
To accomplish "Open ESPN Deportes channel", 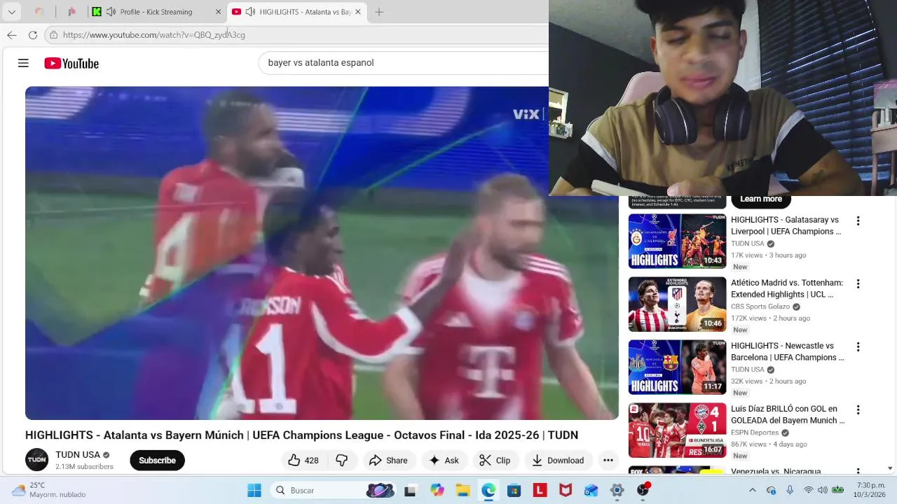I will pos(755,433).
